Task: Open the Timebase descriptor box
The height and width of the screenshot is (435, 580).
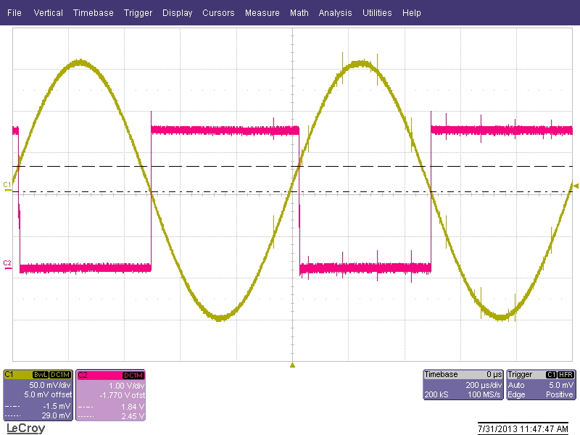Action: (x=463, y=385)
